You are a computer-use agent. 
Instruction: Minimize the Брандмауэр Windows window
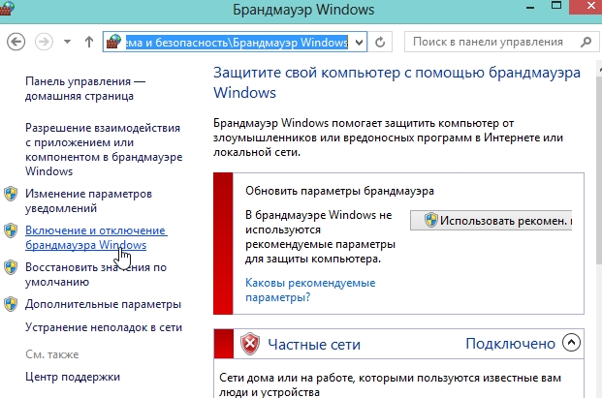[530, 8]
